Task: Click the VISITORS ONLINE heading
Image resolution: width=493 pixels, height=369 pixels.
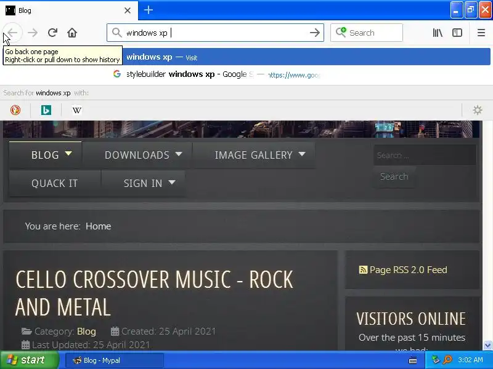Action: click(x=411, y=319)
